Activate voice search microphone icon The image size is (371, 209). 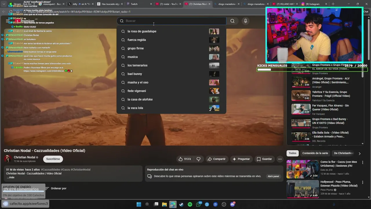point(245,21)
